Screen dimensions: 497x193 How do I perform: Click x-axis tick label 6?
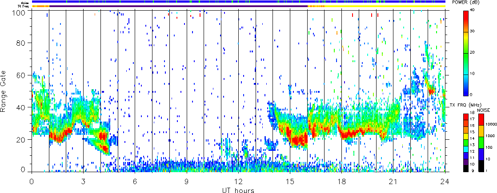pyautogui.click(x=135, y=182)
